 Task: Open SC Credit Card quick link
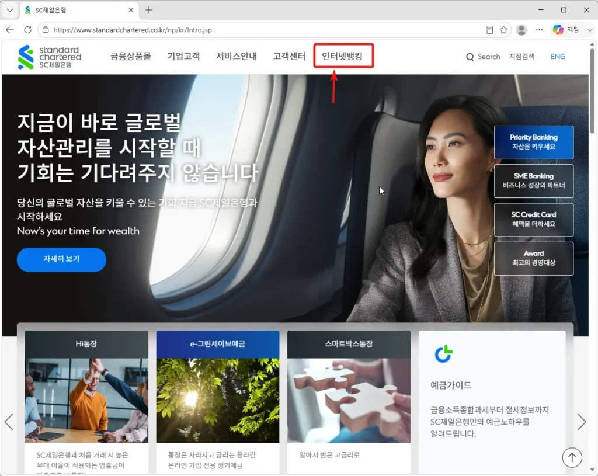coord(534,220)
